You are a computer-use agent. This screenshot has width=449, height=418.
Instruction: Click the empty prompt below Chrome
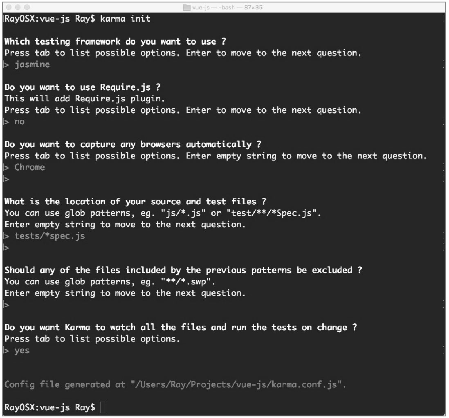[x=6, y=179]
